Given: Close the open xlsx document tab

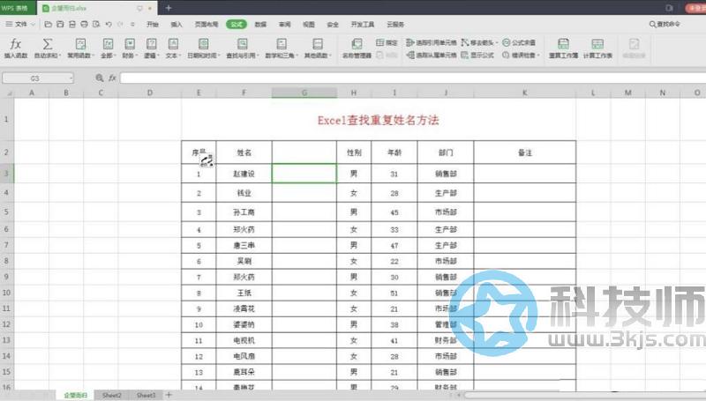Looking at the screenshot, I should pyautogui.click(x=150, y=8).
